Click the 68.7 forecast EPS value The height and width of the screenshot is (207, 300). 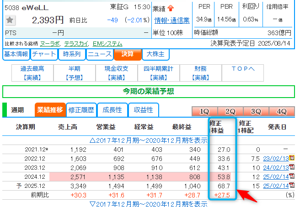click(224, 186)
